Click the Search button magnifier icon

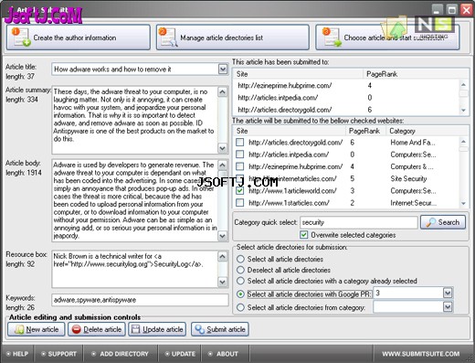[x=430, y=222]
